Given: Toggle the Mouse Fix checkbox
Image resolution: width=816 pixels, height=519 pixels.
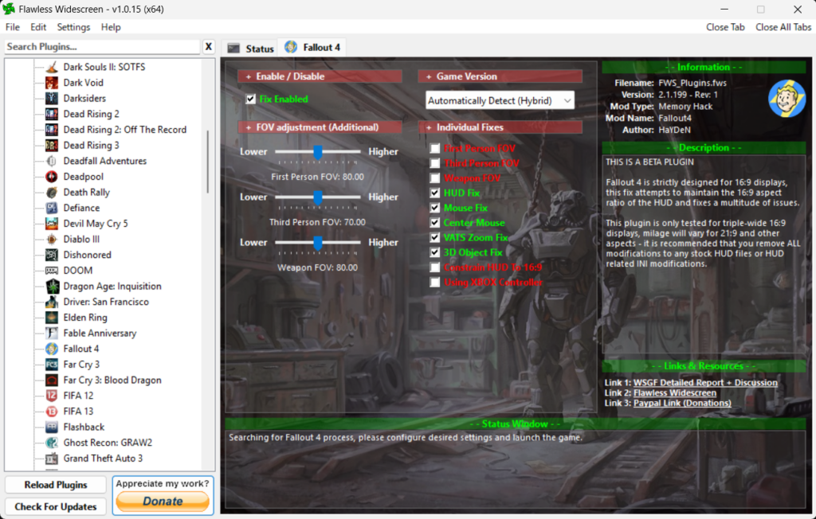Looking at the screenshot, I should coord(435,208).
